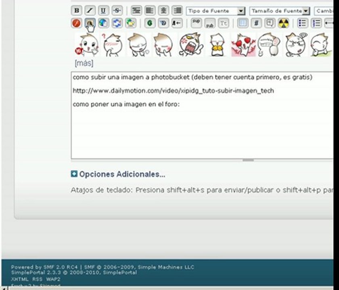Click the text area resize grip
Image resolution: width=339 pixels, height=290 pixels.
(248, 160)
